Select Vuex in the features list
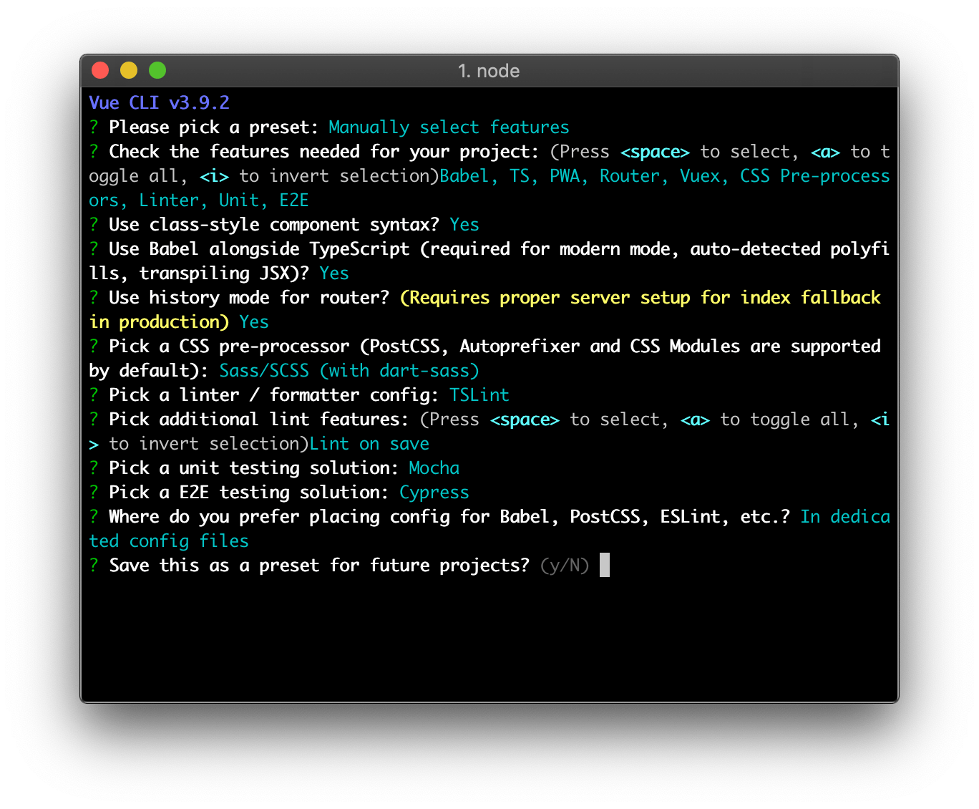 click(701, 175)
